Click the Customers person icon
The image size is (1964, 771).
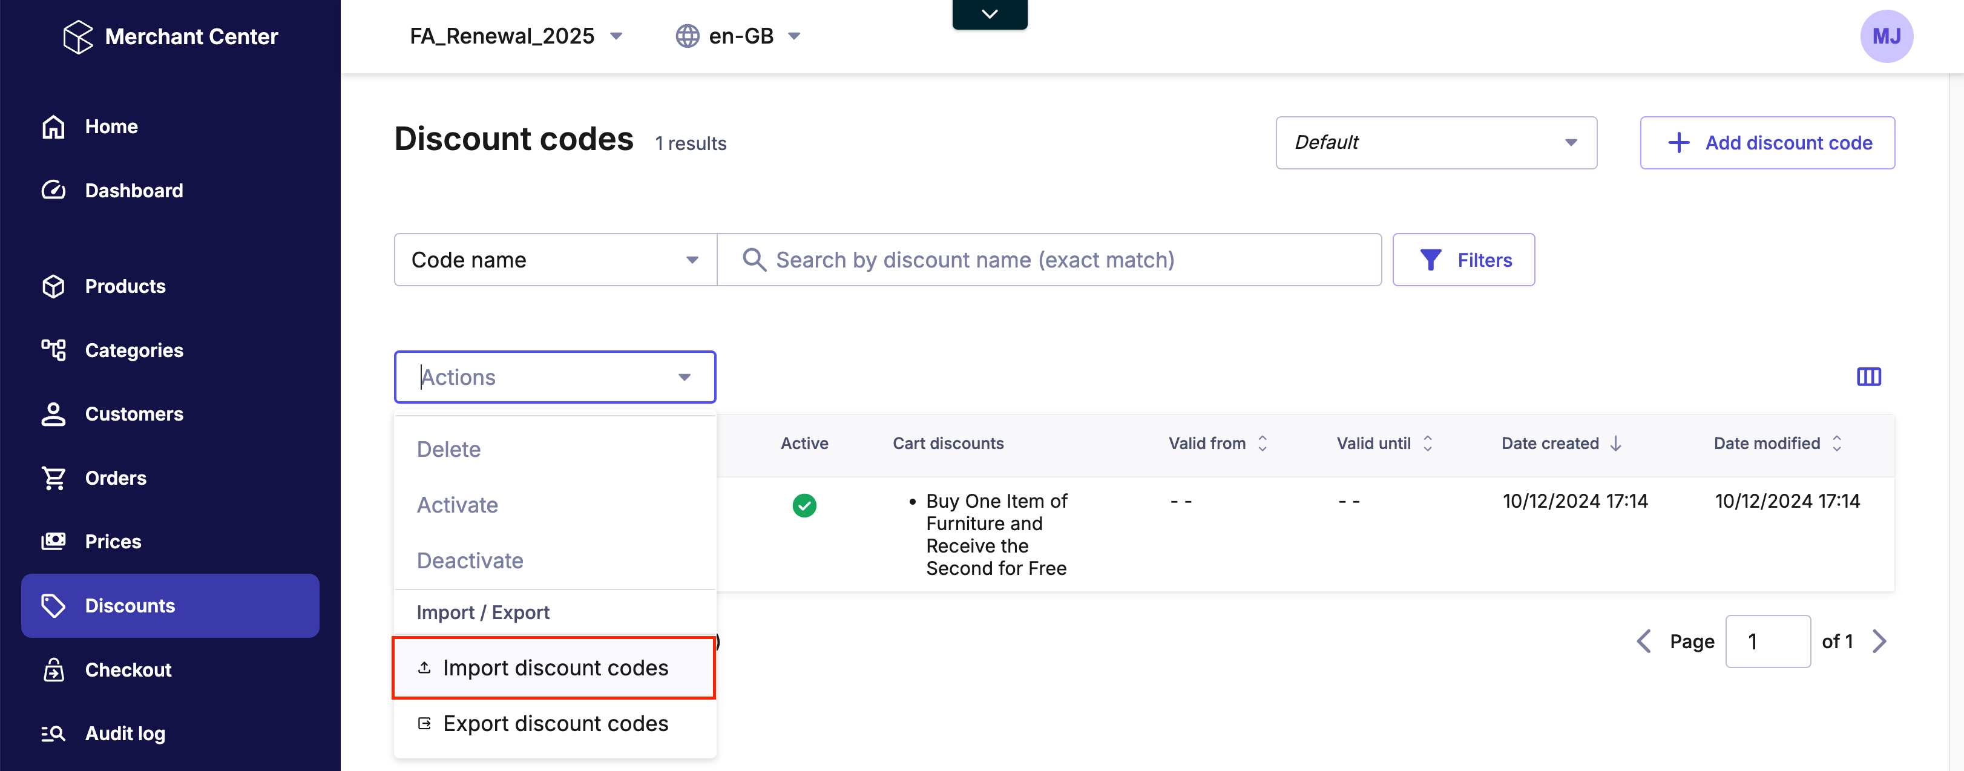tap(53, 414)
